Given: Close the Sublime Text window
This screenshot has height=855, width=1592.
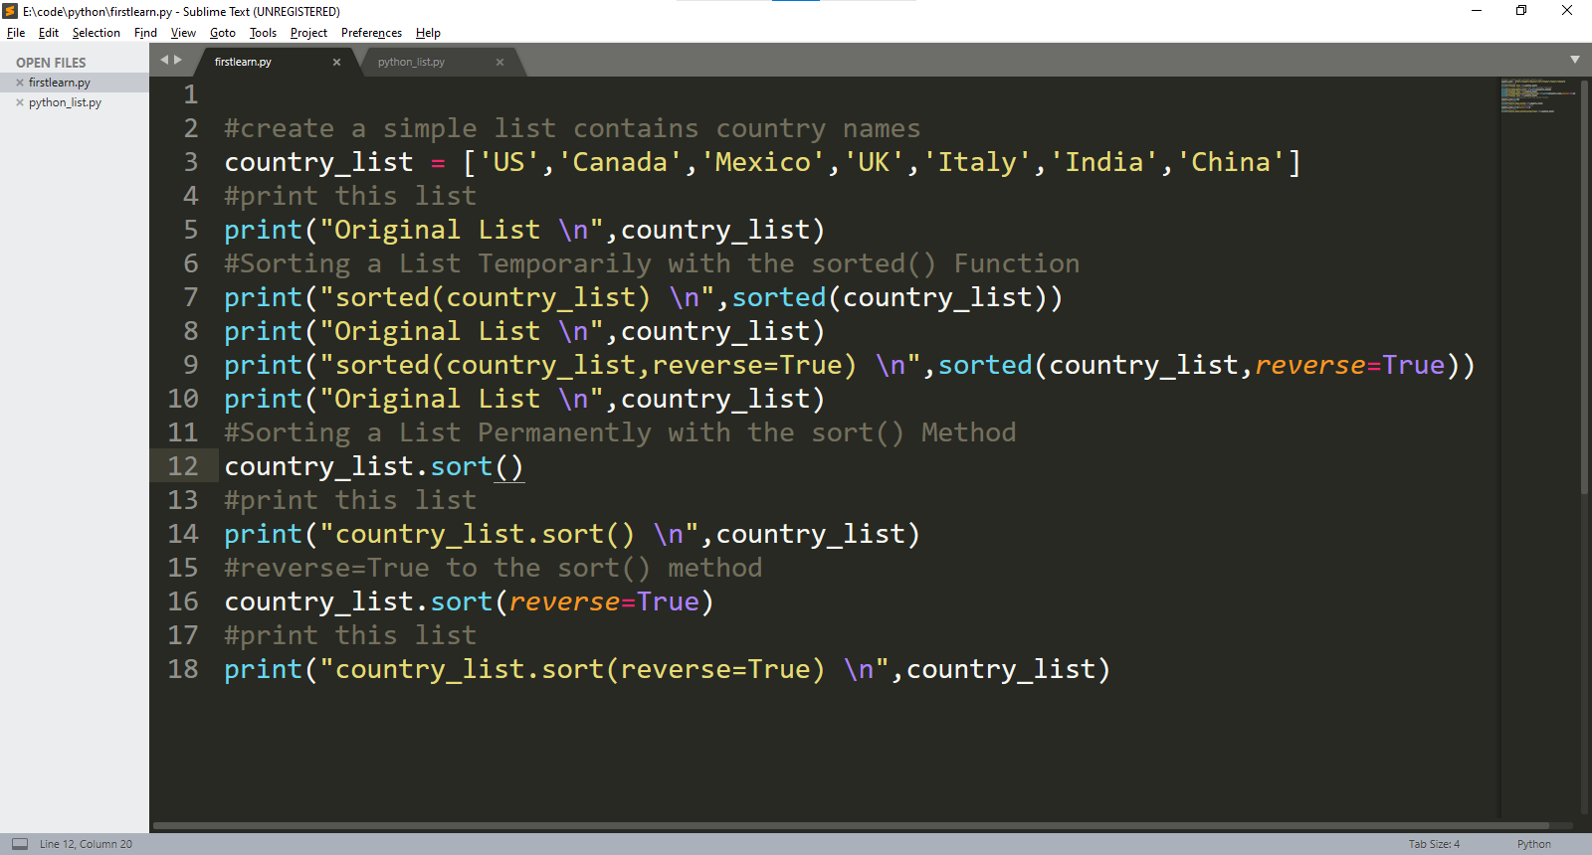Looking at the screenshot, I should [x=1567, y=11].
